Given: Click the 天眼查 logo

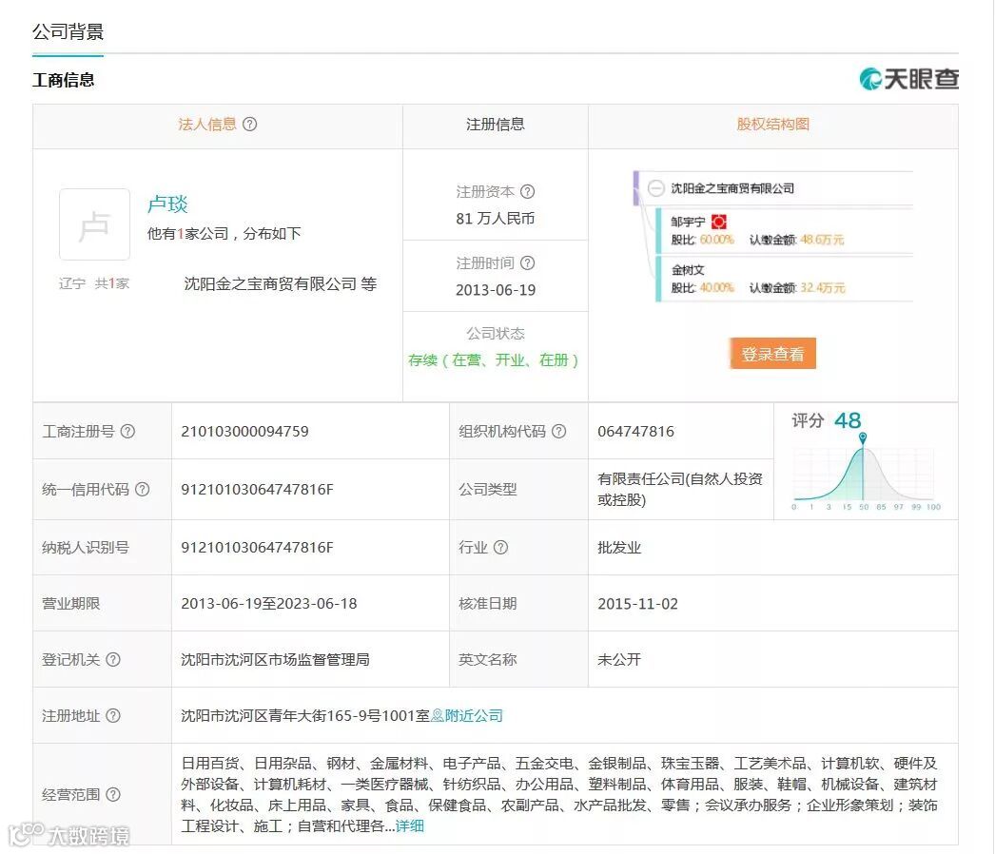Looking at the screenshot, I should (908, 79).
